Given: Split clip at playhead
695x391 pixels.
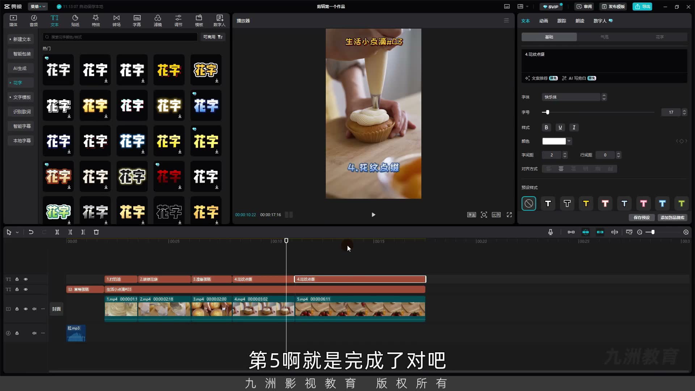Looking at the screenshot, I should 57,232.
